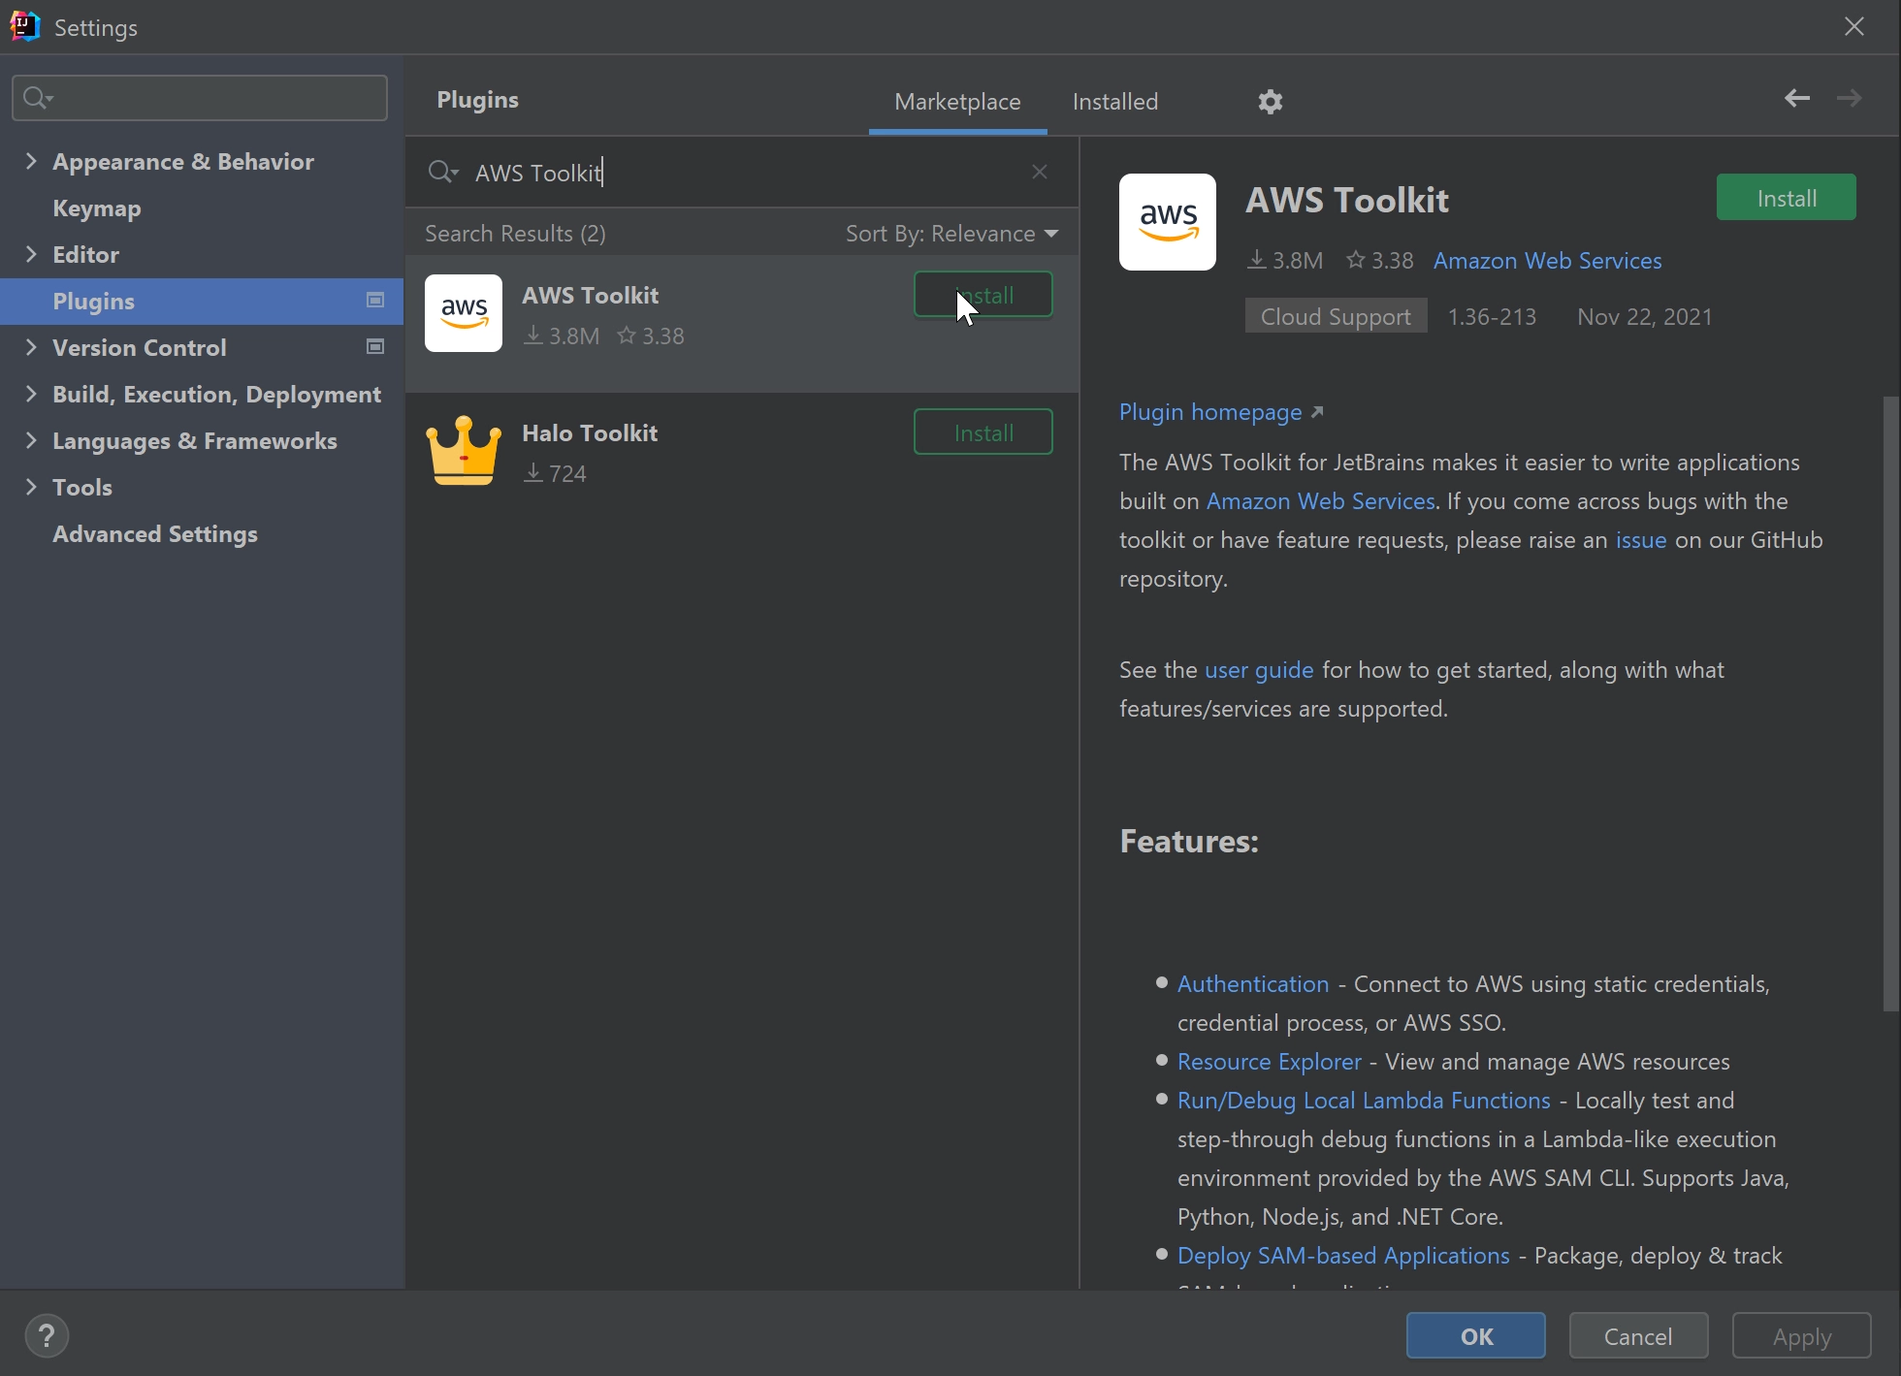Click the plugin settings gear icon
This screenshot has width=1901, height=1376.
click(1270, 101)
